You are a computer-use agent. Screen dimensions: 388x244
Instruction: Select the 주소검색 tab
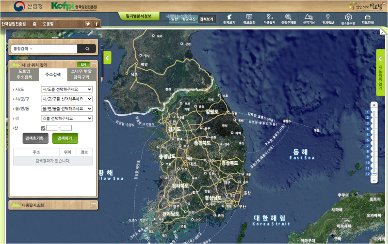(x=53, y=75)
